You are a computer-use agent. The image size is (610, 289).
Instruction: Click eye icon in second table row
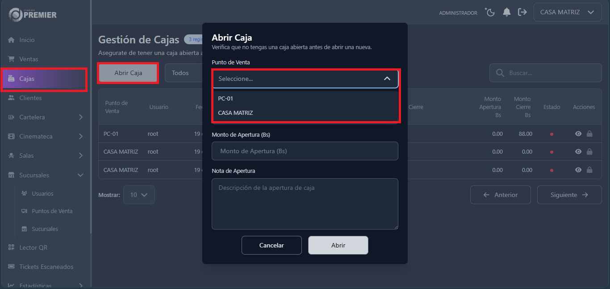click(x=578, y=152)
